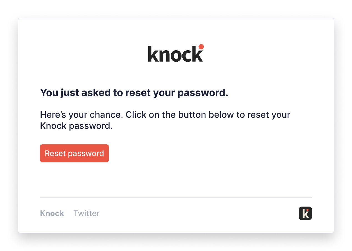352x251 pixels.
Task: Click the white "k" inside the footer badge
Action: click(x=305, y=214)
